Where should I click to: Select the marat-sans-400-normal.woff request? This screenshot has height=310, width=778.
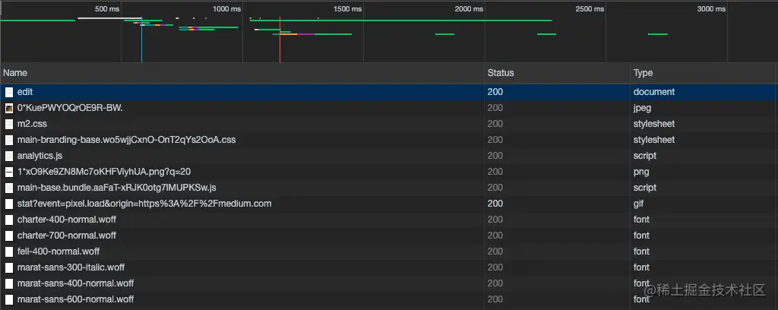[389, 283]
